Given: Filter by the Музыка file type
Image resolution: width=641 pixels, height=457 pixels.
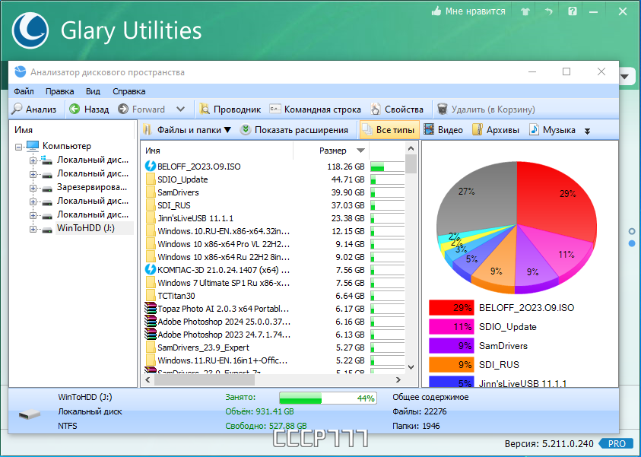Looking at the screenshot, I should pyautogui.click(x=552, y=130).
